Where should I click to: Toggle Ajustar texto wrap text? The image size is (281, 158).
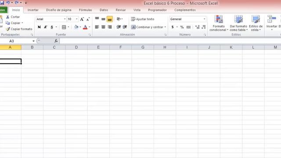coord(142,19)
